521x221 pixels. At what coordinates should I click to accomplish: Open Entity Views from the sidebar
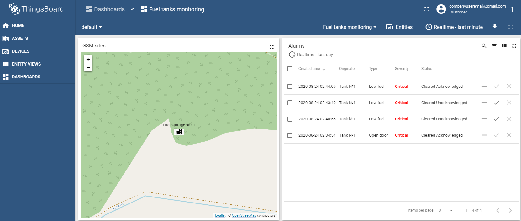click(x=26, y=64)
